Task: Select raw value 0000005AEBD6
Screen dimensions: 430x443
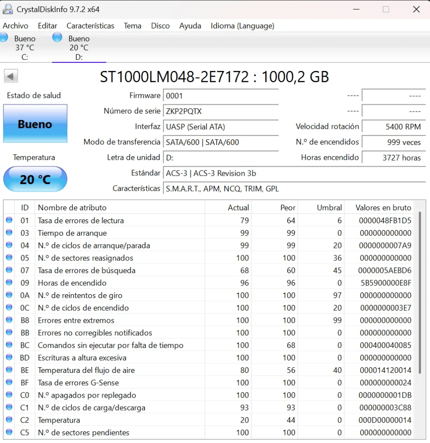Action: 385,270
